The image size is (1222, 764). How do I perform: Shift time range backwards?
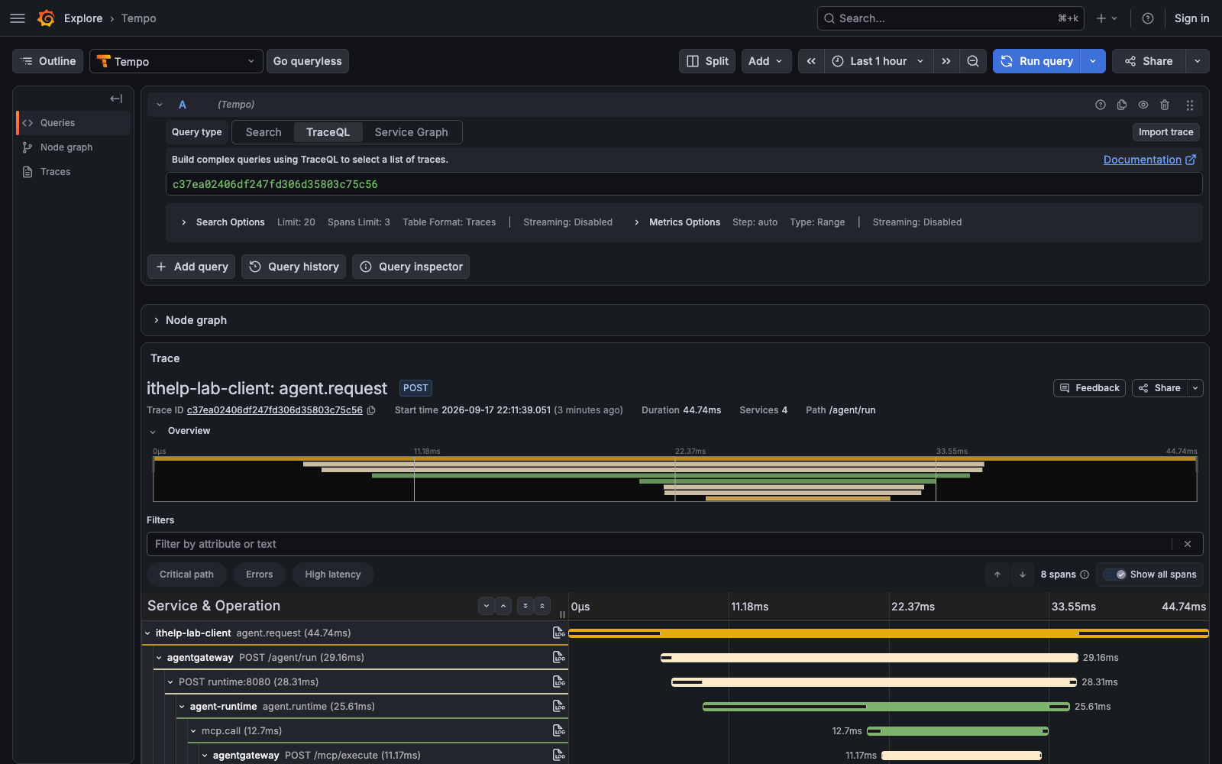(811, 61)
